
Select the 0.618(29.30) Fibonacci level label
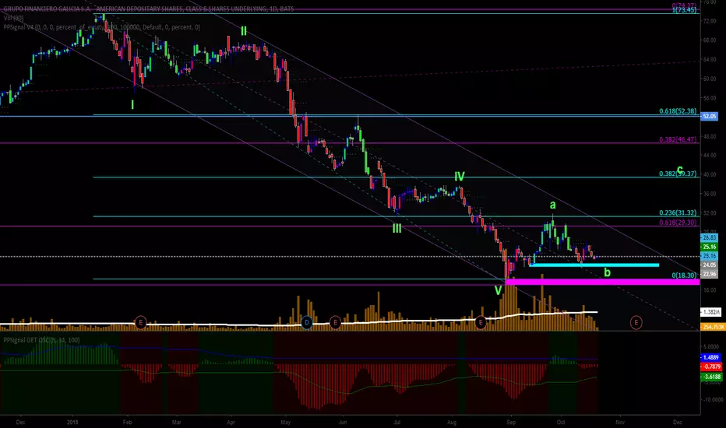[x=678, y=223]
